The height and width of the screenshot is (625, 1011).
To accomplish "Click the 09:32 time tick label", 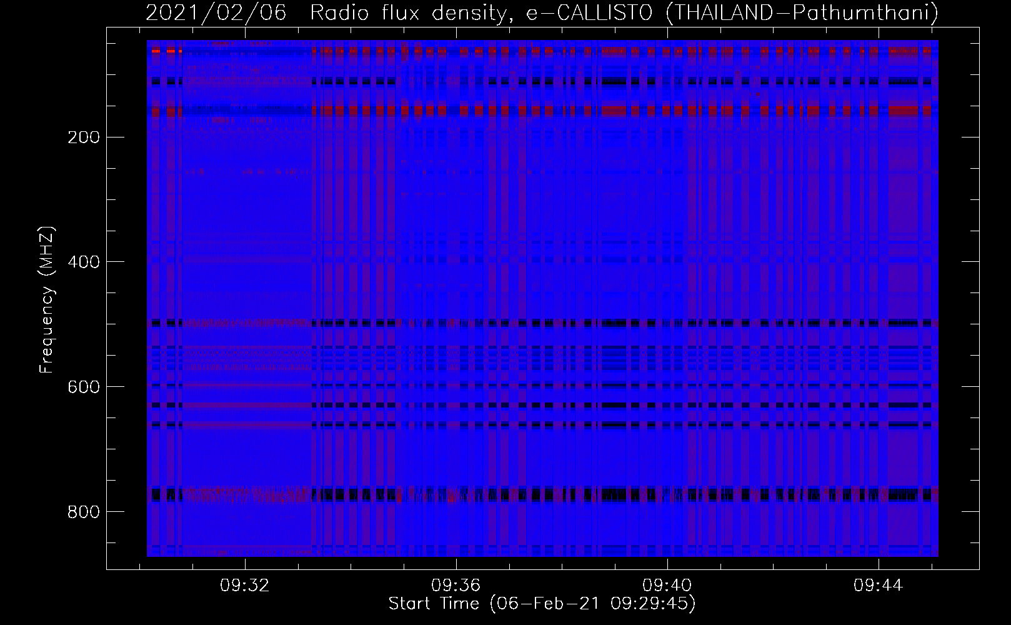I will [x=245, y=586].
